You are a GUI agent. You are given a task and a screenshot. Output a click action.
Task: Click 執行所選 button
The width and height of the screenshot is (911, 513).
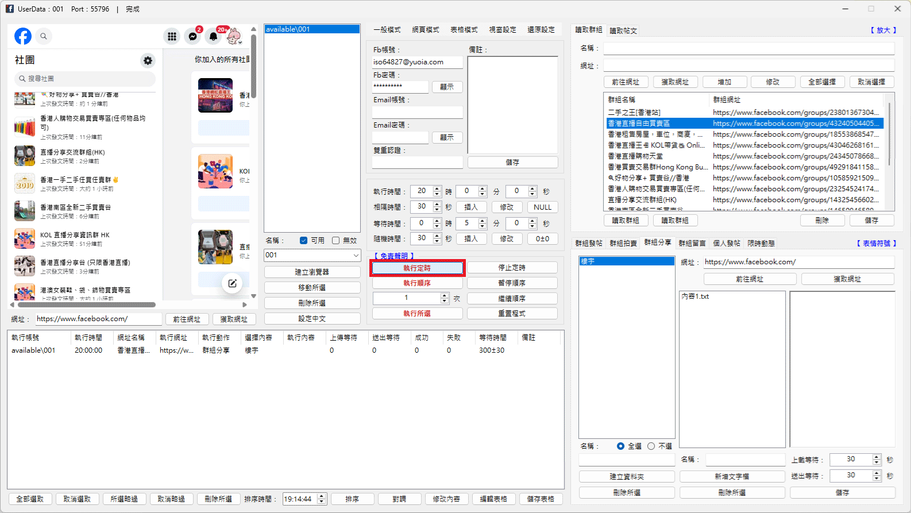(x=417, y=314)
